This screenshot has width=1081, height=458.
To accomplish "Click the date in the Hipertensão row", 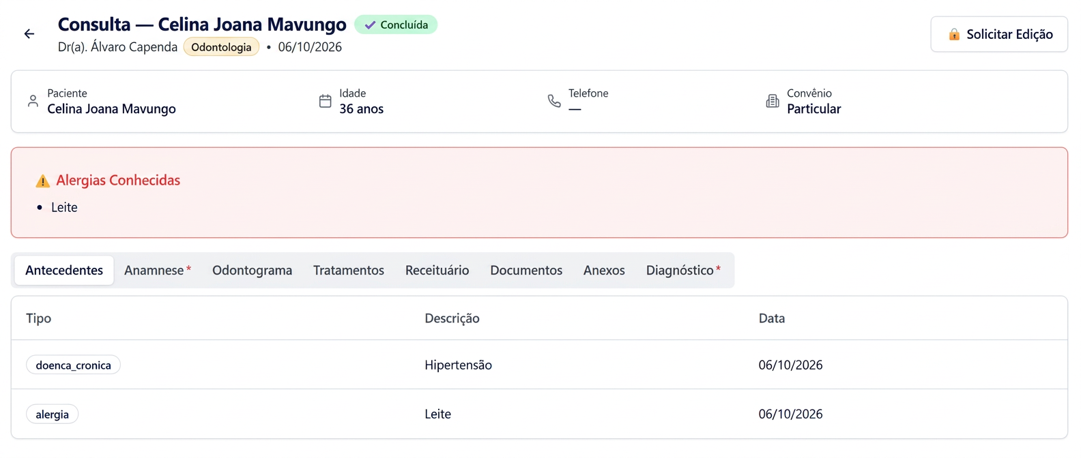I will pyautogui.click(x=790, y=365).
